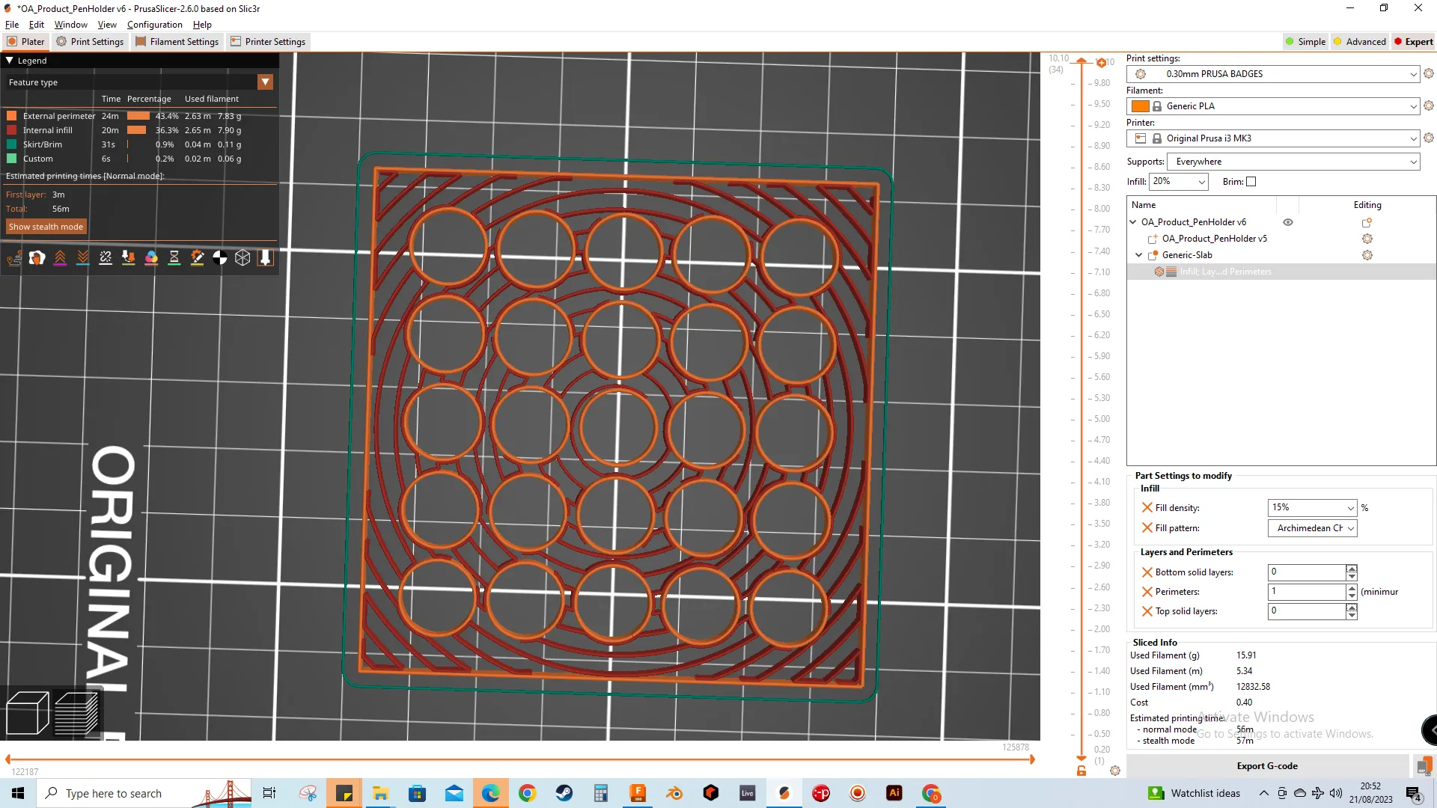Toggle travel moves visibility icon

pyautogui.click(x=14, y=258)
